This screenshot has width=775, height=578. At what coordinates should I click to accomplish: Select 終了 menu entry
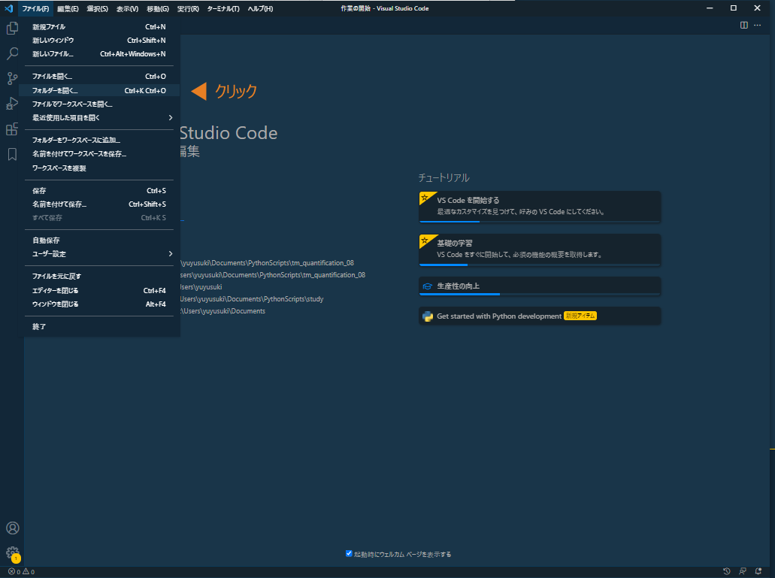coord(99,326)
